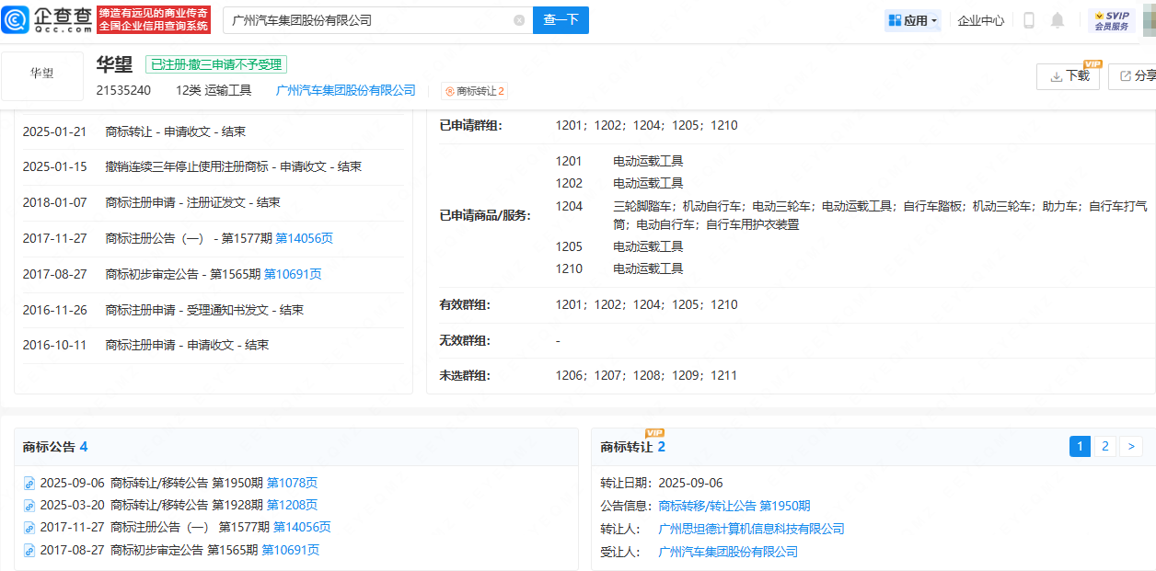Screen dimensions: 1156x571
Task: Open the 2025-03-20 announcement link icon
Action: pos(29,505)
